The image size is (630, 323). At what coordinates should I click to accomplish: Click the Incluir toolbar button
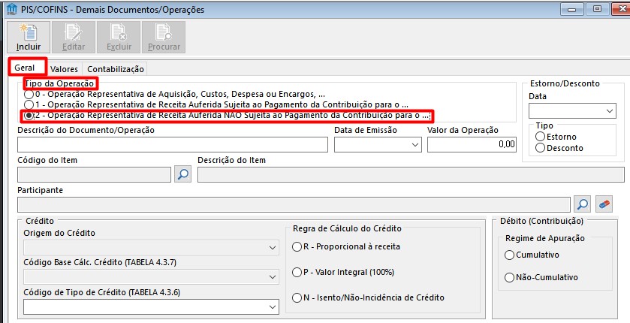29,37
